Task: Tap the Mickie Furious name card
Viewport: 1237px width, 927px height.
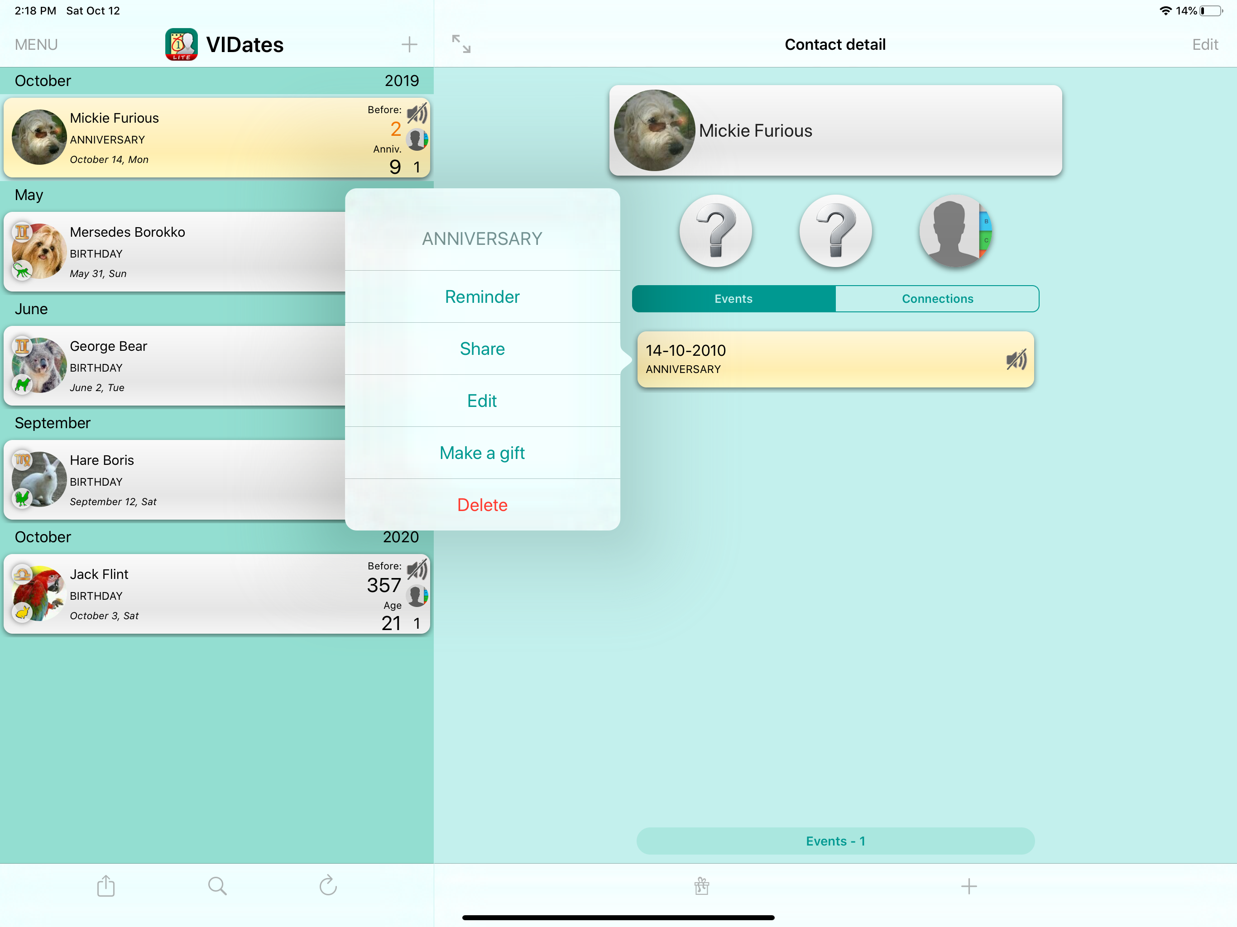Action: tap(835, 130)
